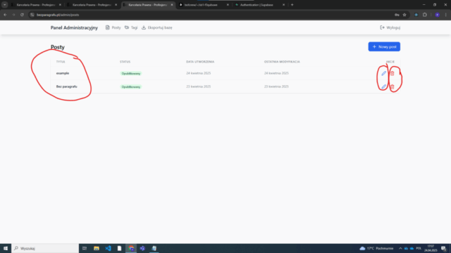Delete the Bez paragrafu post

[x=392, y=86]
